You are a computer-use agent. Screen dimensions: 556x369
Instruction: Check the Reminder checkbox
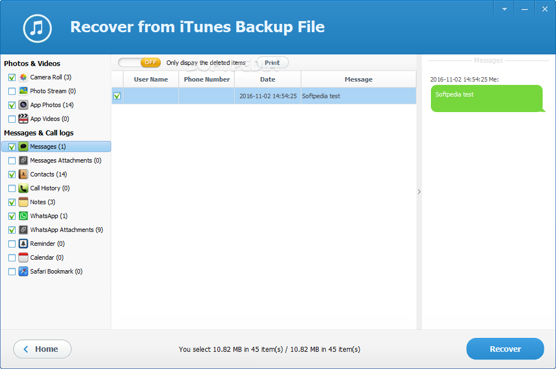coord(12,244)
